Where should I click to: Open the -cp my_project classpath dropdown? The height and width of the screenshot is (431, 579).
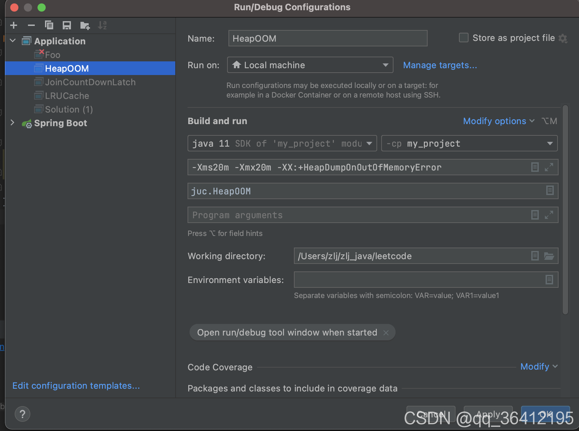pos(470,143)
